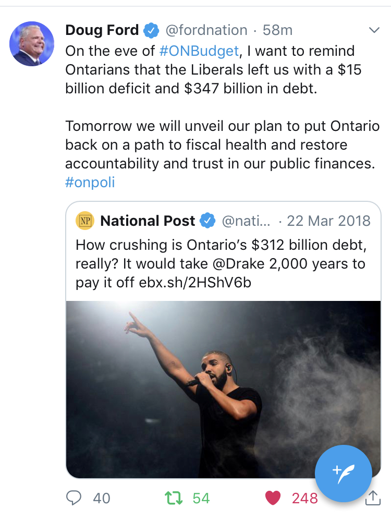The image size is (391, 521).
Task: Tap the National Post logo avatar
Action: point(84,221)
